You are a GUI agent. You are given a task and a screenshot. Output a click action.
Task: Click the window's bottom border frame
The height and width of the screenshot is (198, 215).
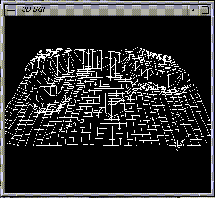coord(107,195)
